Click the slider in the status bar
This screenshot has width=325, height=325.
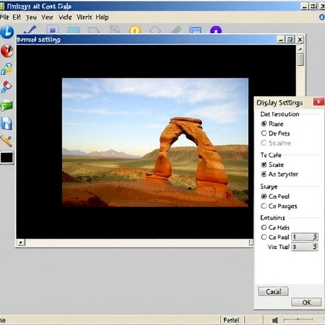298,319
